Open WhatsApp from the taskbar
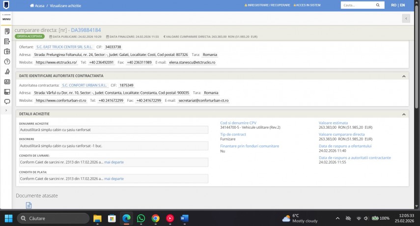The height and width of the screenshot is (226, 420). click(140, 218)
